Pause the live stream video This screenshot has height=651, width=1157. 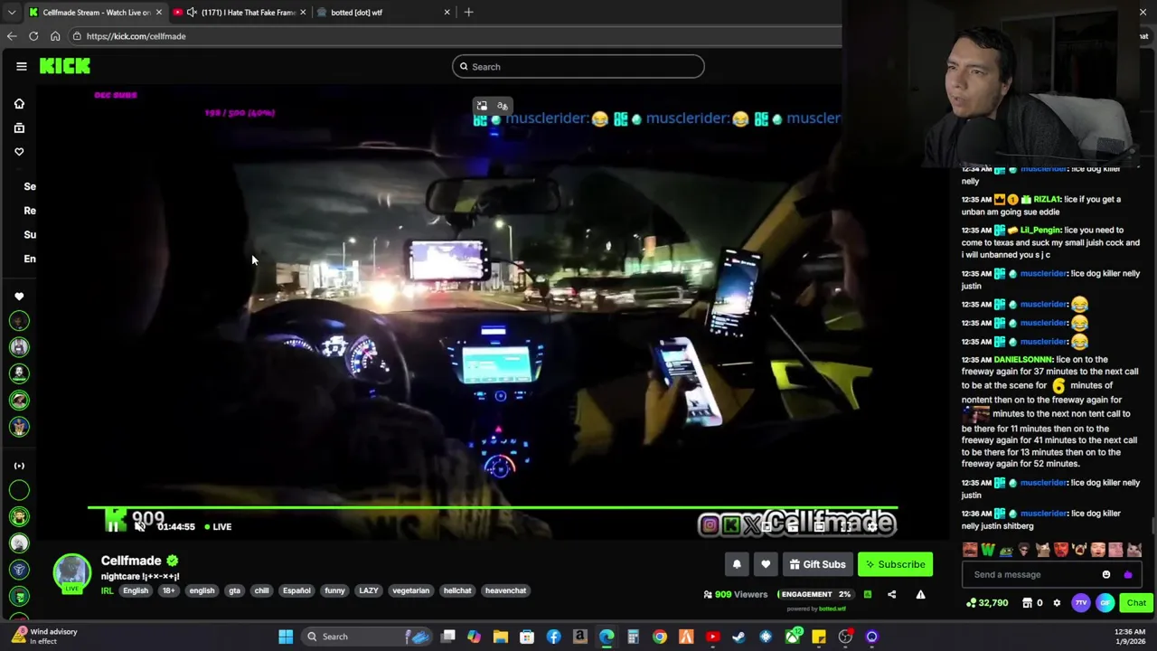[x=113, y=526]
